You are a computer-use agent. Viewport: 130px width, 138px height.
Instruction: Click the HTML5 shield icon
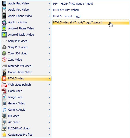click(4, 78)
